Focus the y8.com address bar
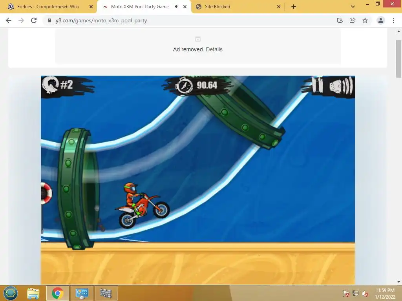Viewport: 402px width, 301px height. click(x=101, y=20)
